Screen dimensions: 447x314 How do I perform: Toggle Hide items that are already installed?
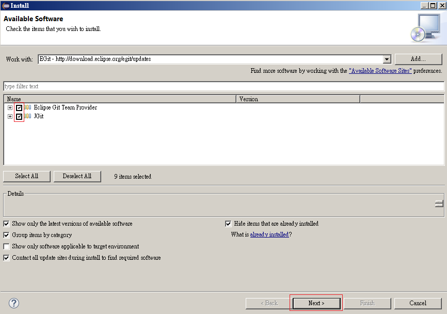point(228,224)
